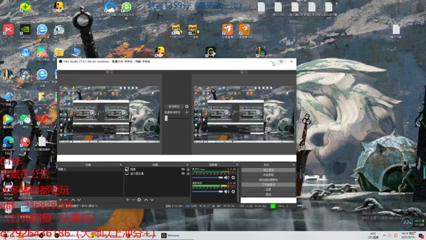Expand the system tray hidden icons chevron
Image resolution: width=426 pixels, height=240 pixels.
pyautogui.click(x=384, y=236)
